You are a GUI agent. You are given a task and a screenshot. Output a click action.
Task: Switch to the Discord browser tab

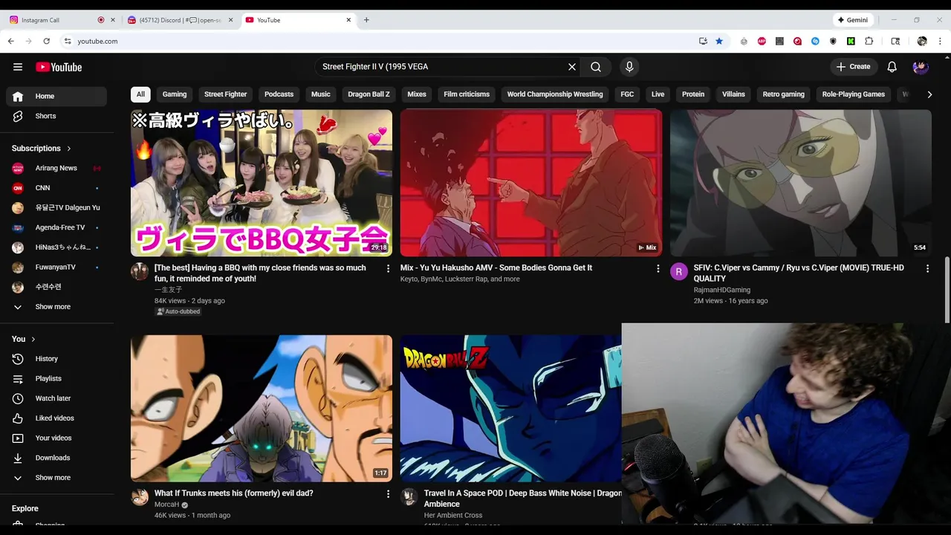(181, 20)
